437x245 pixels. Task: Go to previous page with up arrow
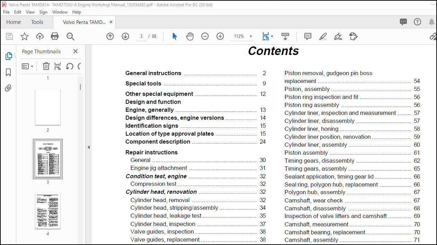[110, 36]
